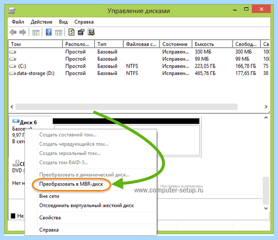Click the grayed Создать чередующийся том... entry

point(74,144)
